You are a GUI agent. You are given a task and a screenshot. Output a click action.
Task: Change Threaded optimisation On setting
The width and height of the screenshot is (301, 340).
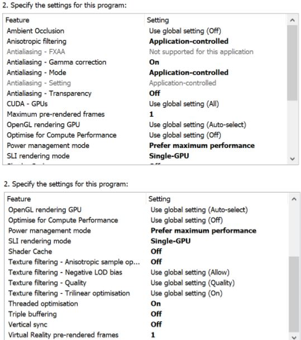coord(156,303)
